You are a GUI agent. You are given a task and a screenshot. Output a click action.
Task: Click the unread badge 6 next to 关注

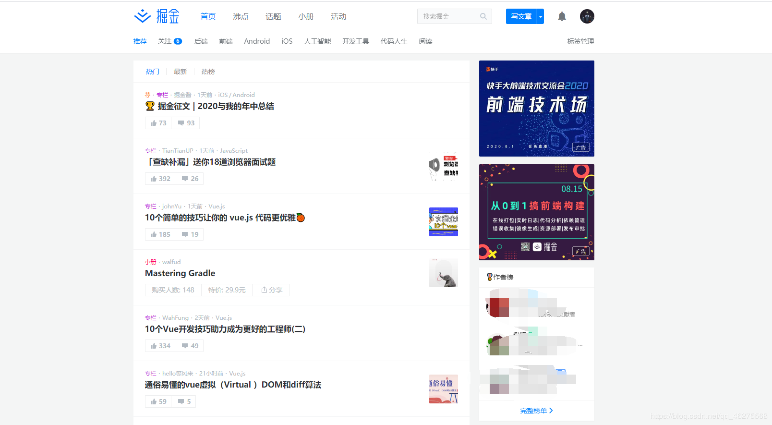pos(178,41)
